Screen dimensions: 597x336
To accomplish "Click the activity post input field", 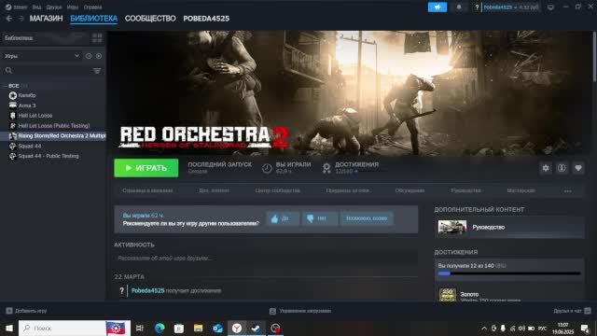I will point(266,259).
